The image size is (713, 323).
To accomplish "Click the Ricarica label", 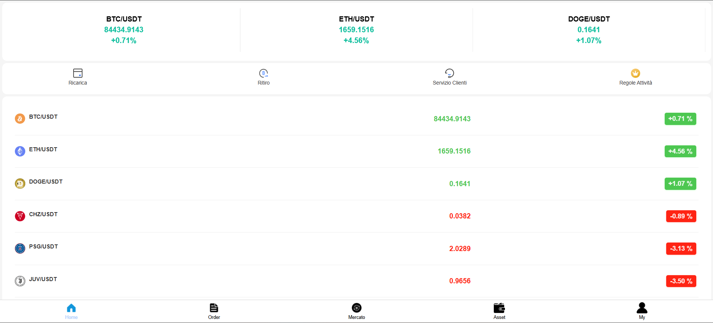I will coord(78,83).
